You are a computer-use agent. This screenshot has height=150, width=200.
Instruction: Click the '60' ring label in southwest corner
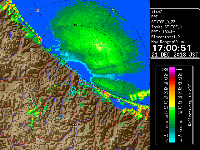37,140
